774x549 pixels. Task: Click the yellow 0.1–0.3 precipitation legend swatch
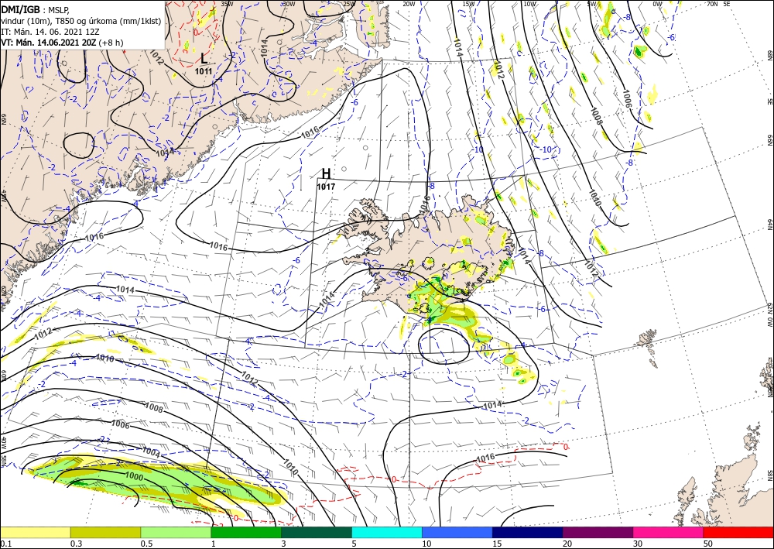click(35, 532)
